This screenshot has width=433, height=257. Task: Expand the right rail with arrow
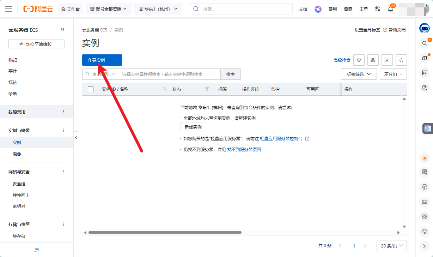point(425,246)
